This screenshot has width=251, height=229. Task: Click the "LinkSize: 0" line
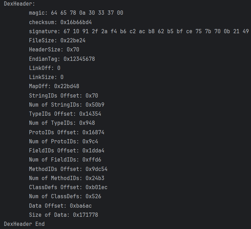(x=46, y=77)
